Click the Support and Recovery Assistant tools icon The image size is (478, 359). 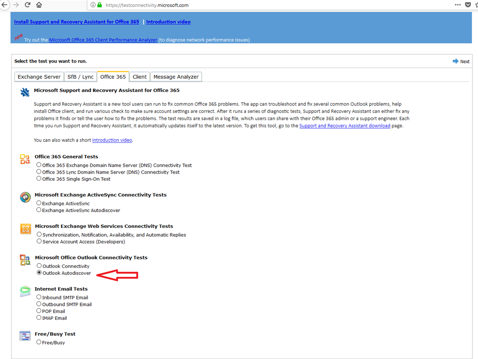pyautogui.click(x=25, y=92)
